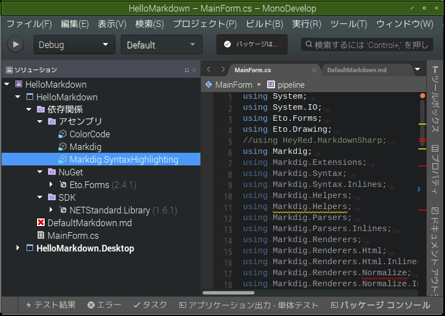Select Markdig.SyntaxHighlighting assembly
445x316 pixels.
click(101, 159)
